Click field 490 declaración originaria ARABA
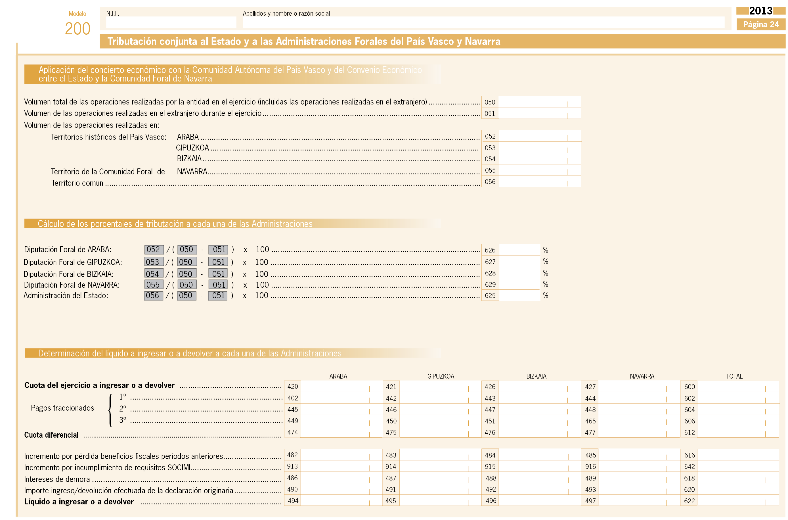This screenshot has height=520, width=788. 342,489
